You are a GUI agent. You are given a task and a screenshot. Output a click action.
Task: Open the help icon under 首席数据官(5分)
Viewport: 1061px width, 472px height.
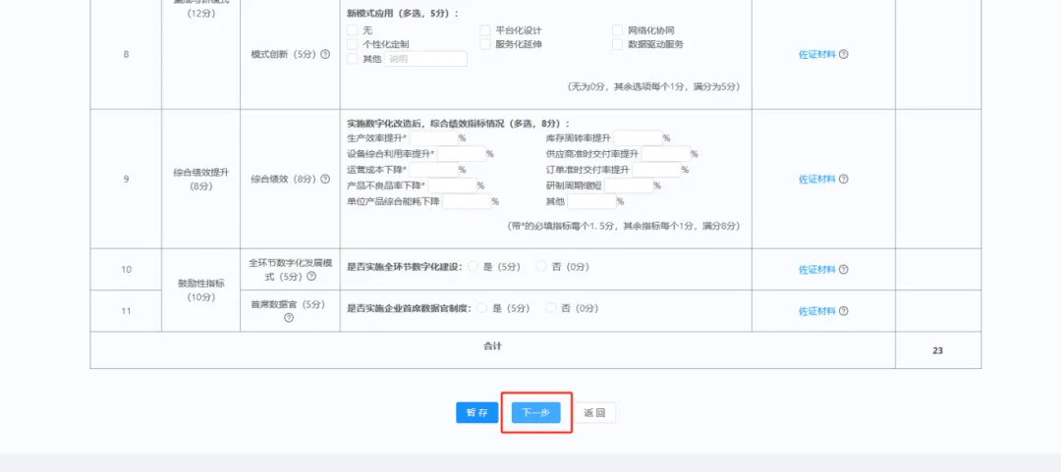[x=289, y=318]
